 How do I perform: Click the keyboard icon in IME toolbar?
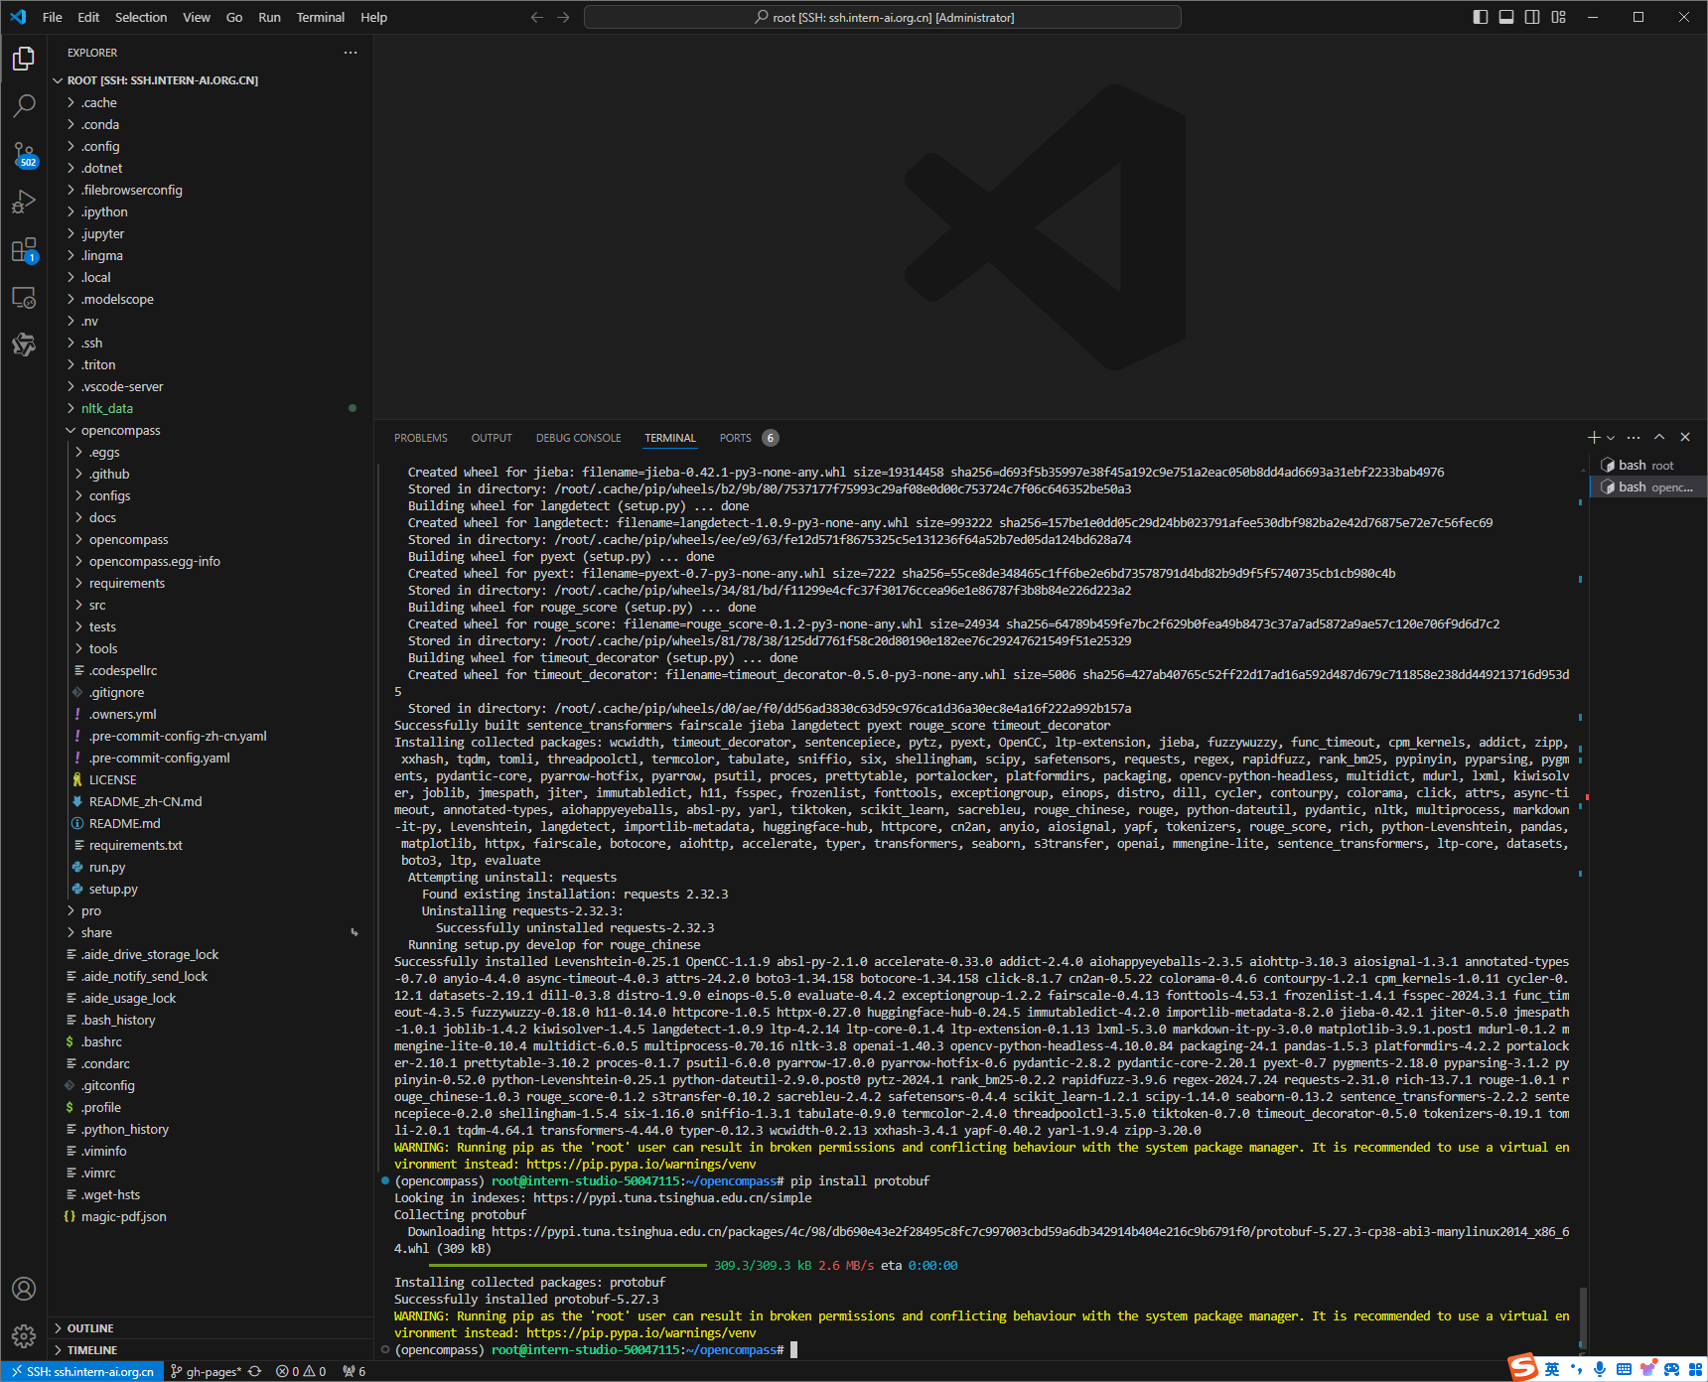pyautogui.click(x=1624, y=1369)
